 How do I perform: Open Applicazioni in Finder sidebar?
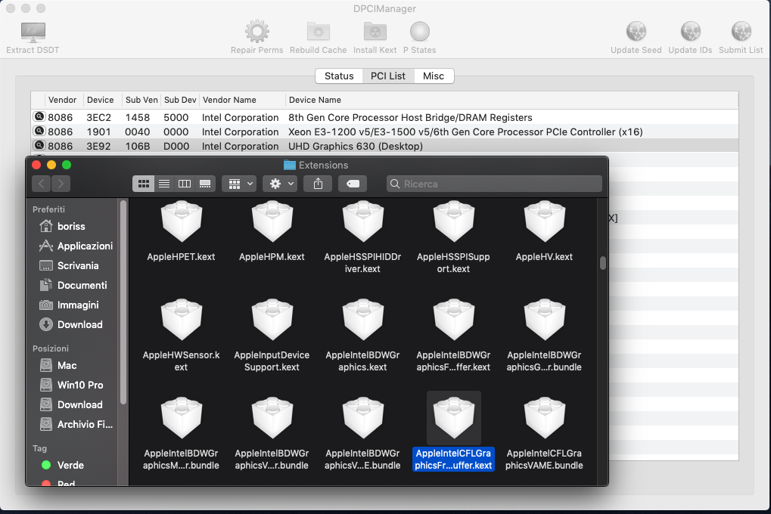pyautogui.click(x=76, y=246)
